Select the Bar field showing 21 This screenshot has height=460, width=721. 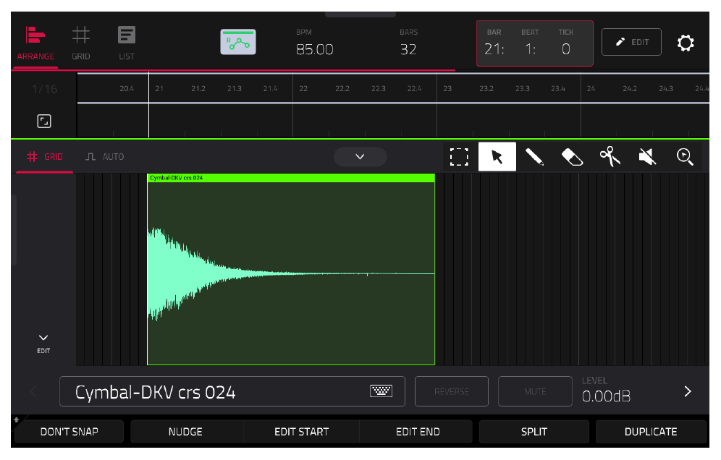pos(494,48)
